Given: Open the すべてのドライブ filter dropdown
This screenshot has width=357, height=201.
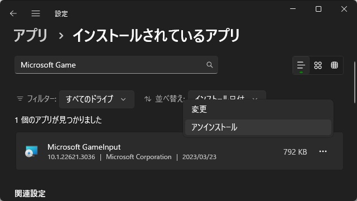Looking at the screenshot, I should click(97, 99).
